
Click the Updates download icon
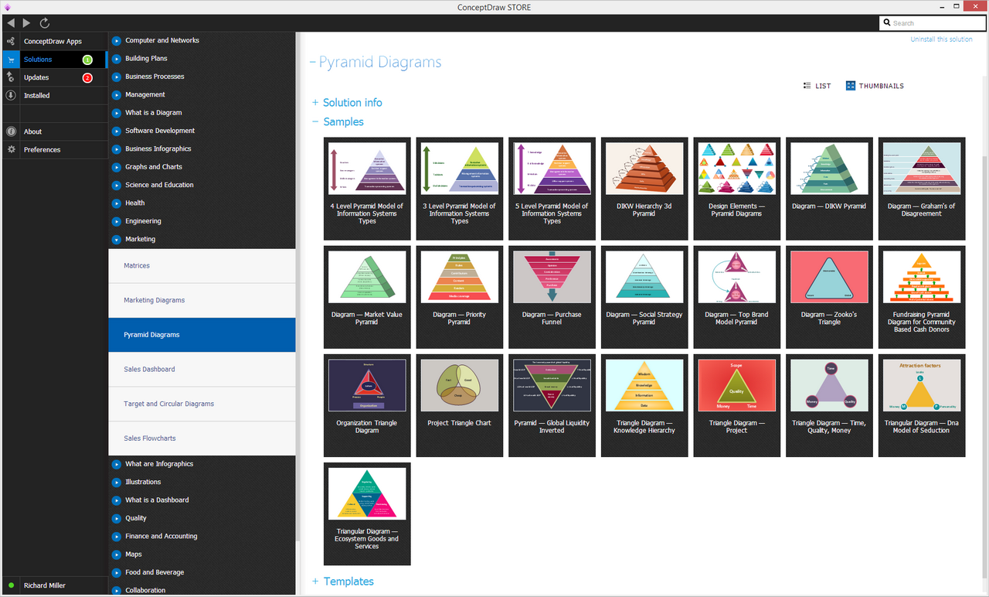pyautogui.click(x=11, y=77)
